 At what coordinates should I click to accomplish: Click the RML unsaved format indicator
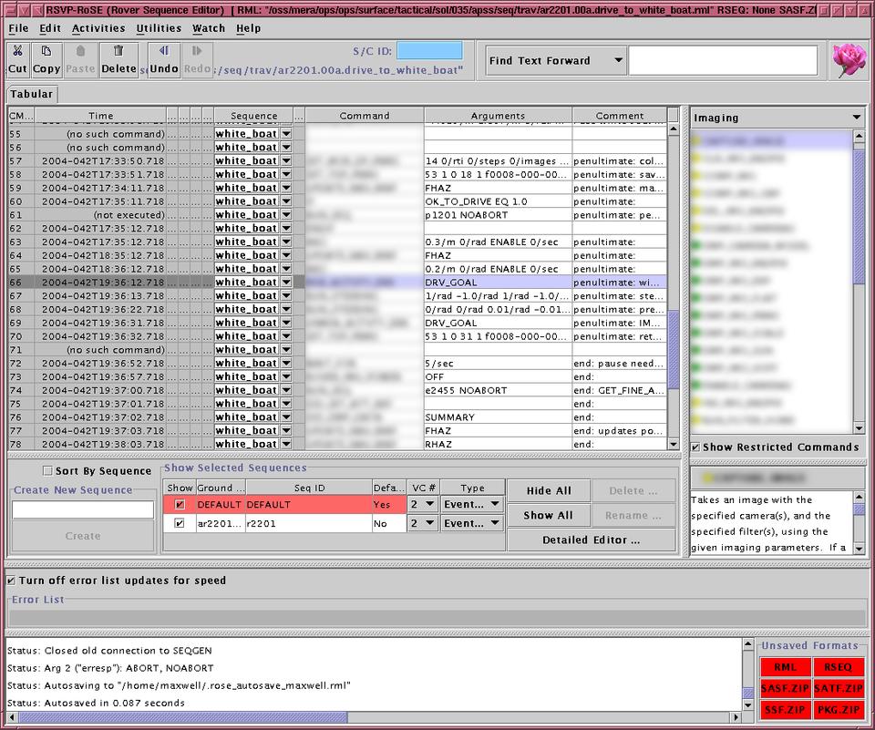[785, 667]
